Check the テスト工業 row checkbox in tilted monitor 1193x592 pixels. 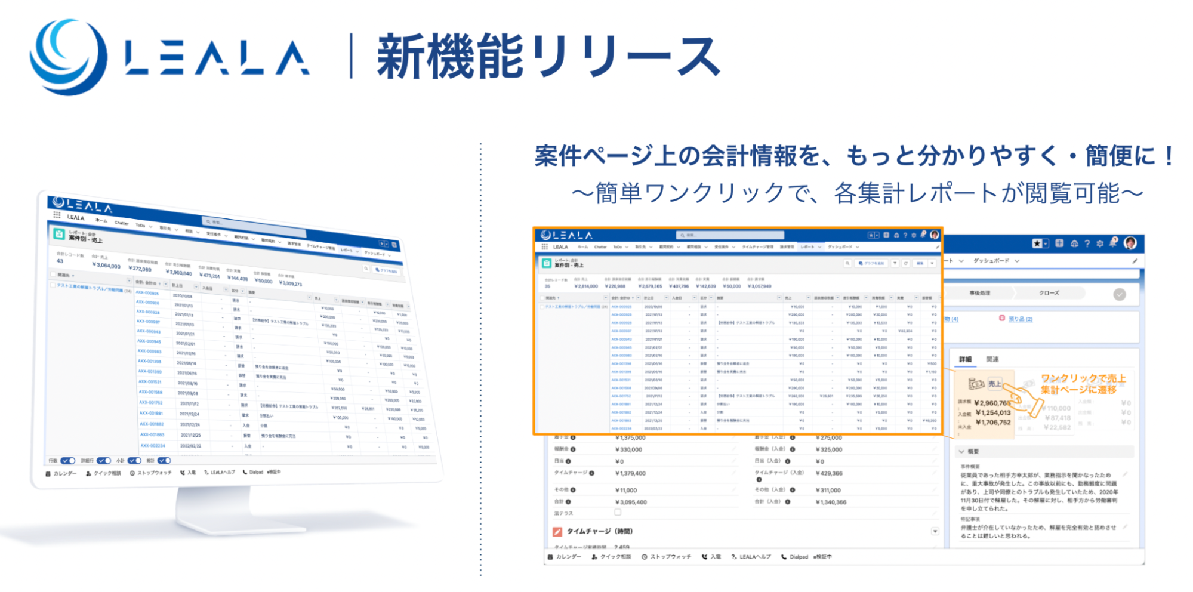53,285
